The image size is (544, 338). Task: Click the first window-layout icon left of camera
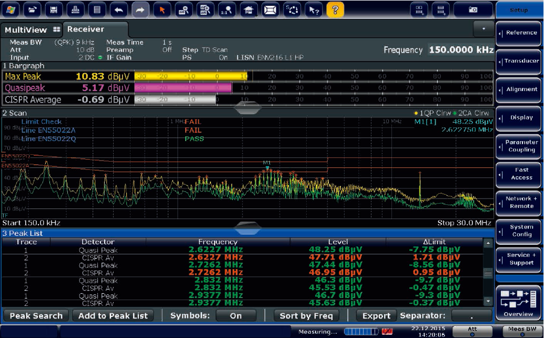tap(419, 9)
